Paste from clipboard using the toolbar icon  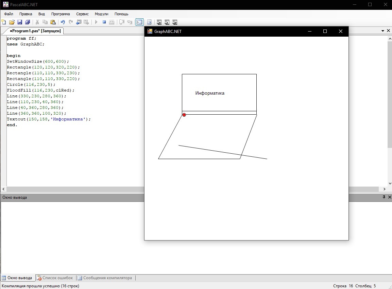pyautogui.click(x=53, y=22)
